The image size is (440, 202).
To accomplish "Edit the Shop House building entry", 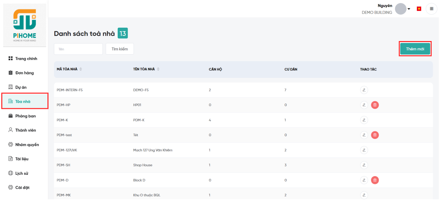I will (364, 165).
